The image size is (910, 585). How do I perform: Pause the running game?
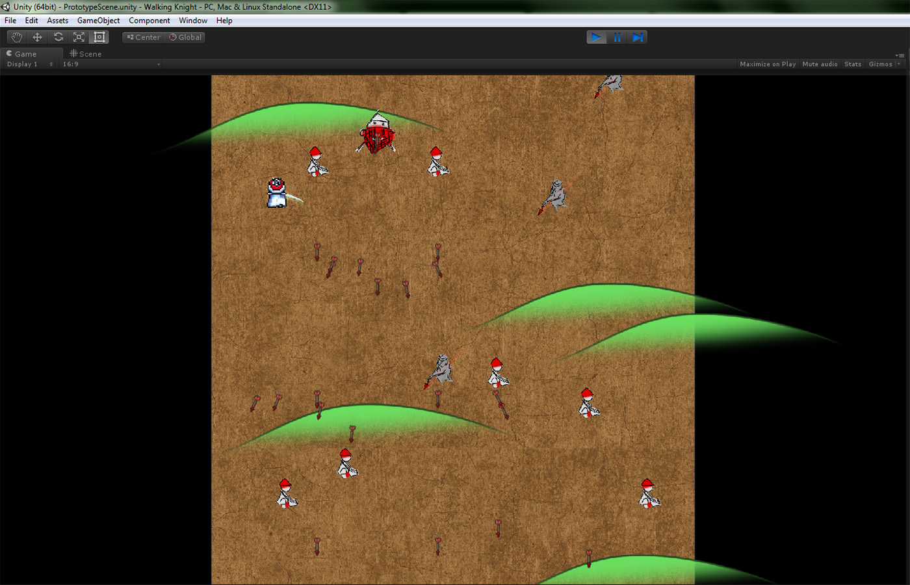tap(617, 37)
